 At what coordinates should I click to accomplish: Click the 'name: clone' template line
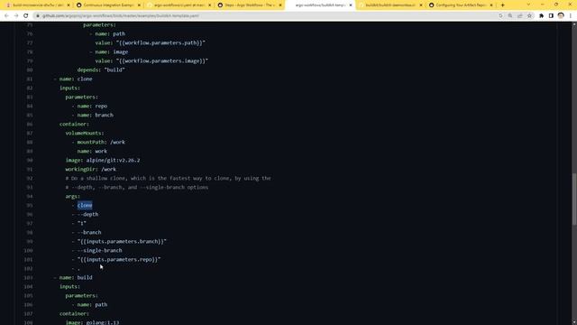(73, 79)
